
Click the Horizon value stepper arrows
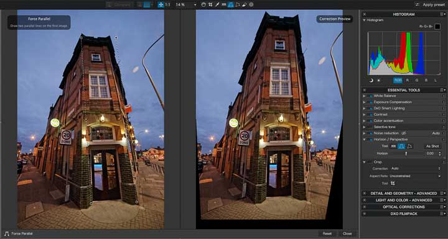coord(440,153)
